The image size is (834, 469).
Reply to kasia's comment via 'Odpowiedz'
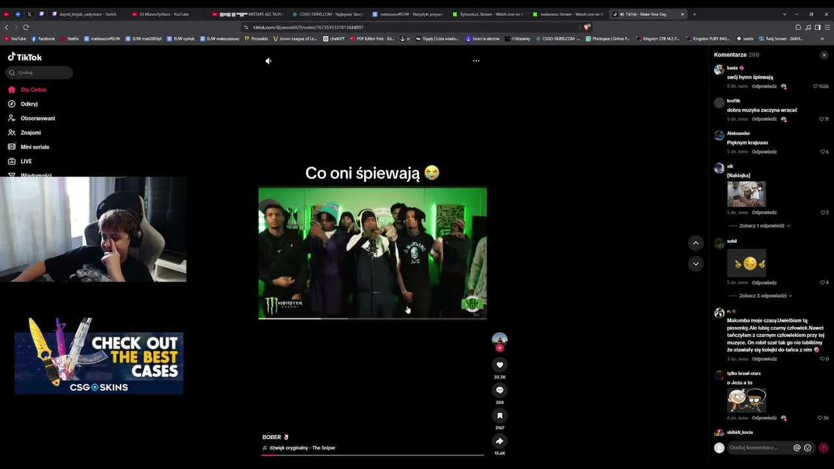764,87
